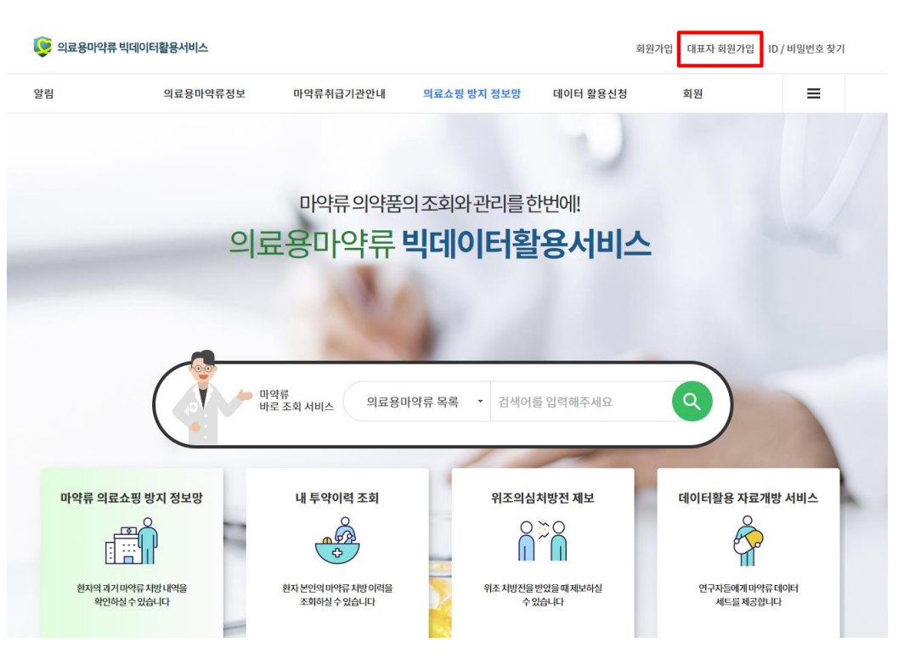Open the ID / 비밀번호 찾기 link
The image size is (898, 659).
click(x=806, y=48)
